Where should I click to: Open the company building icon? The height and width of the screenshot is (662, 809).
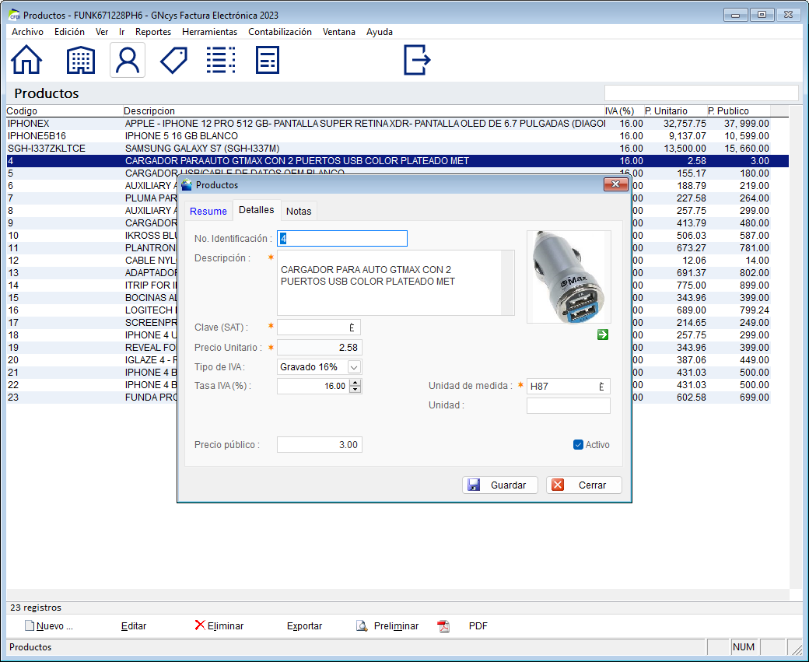click(80, 60)
